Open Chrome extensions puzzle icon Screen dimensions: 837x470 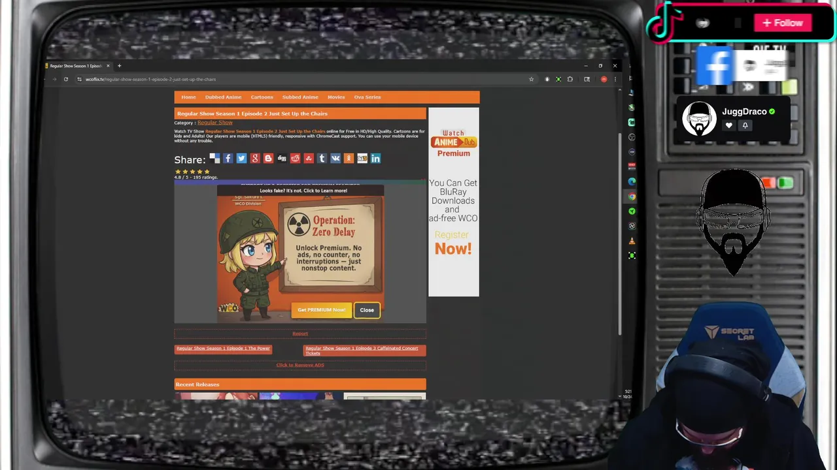point(570,79)
